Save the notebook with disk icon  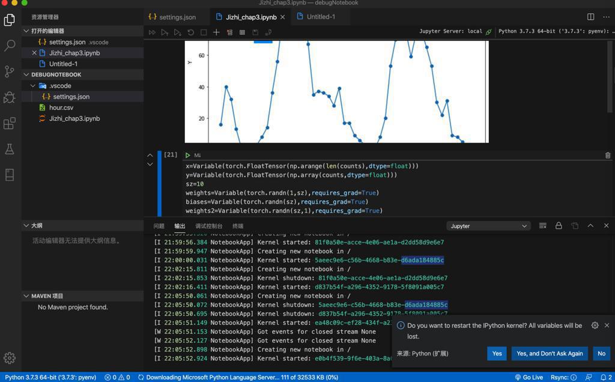(x=255, y=32)
